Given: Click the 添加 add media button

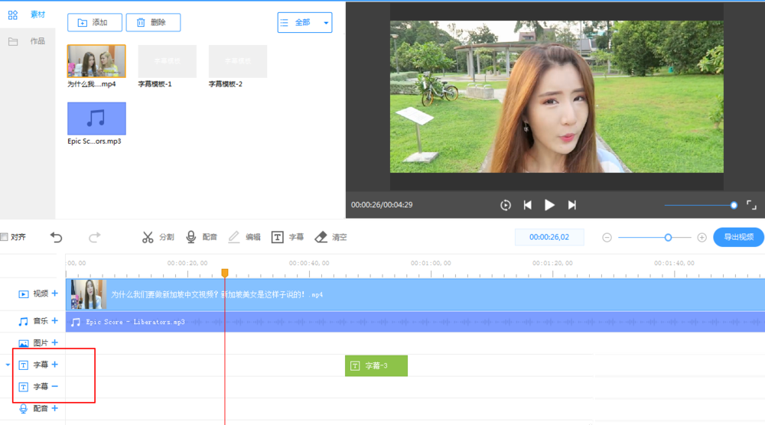Looking at the screenshot, I should pos(93,23).
